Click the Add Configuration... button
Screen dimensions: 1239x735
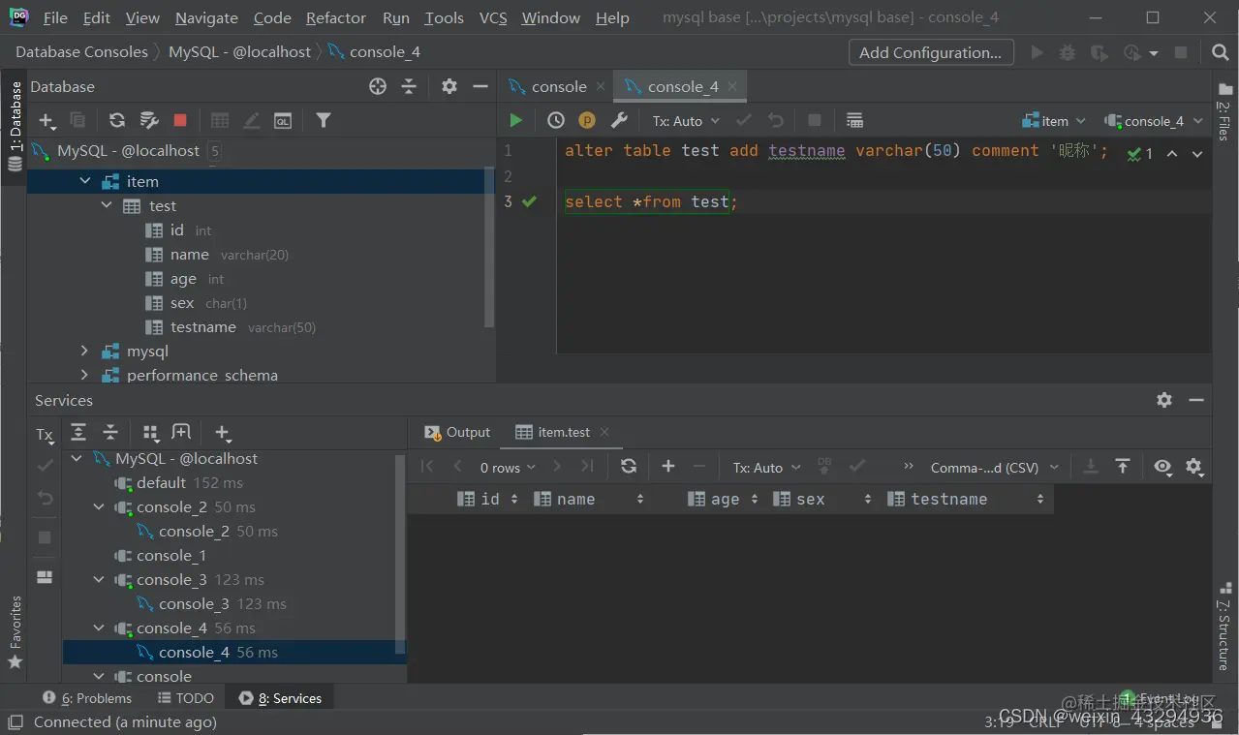pyautogui.click(x=931, y=52)
